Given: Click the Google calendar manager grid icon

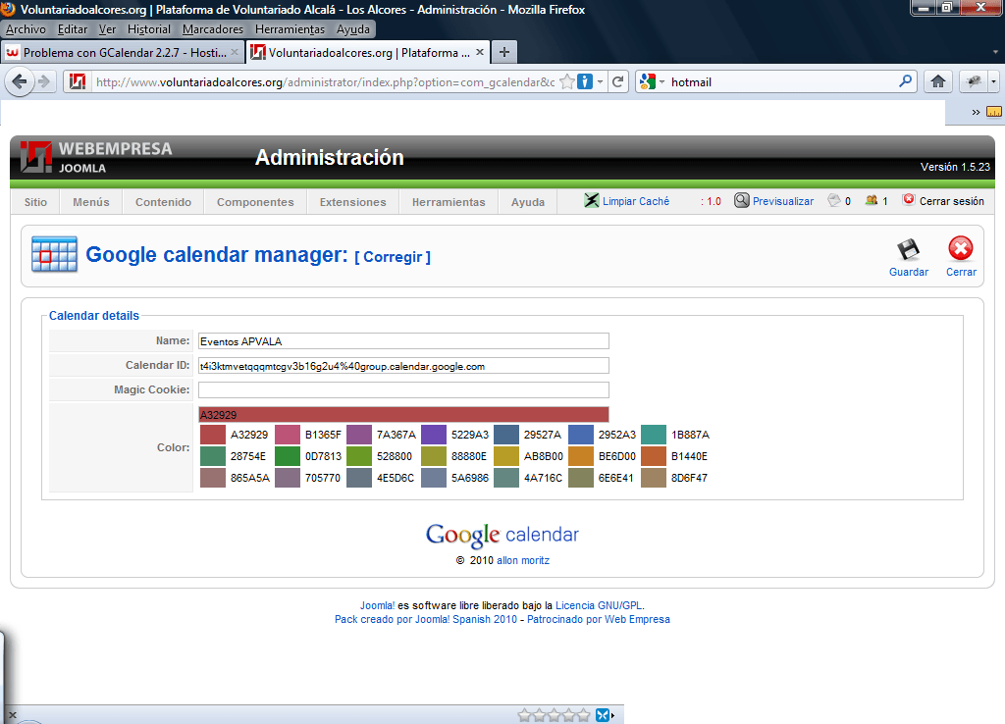Looking at the screenshot, I should [x=55, y=254].
